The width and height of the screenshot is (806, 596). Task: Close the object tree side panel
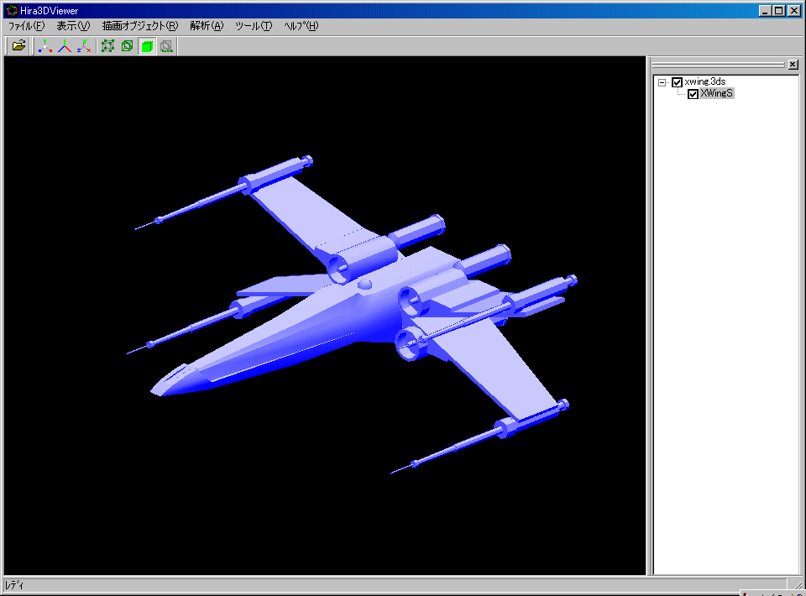pos(793,65)
